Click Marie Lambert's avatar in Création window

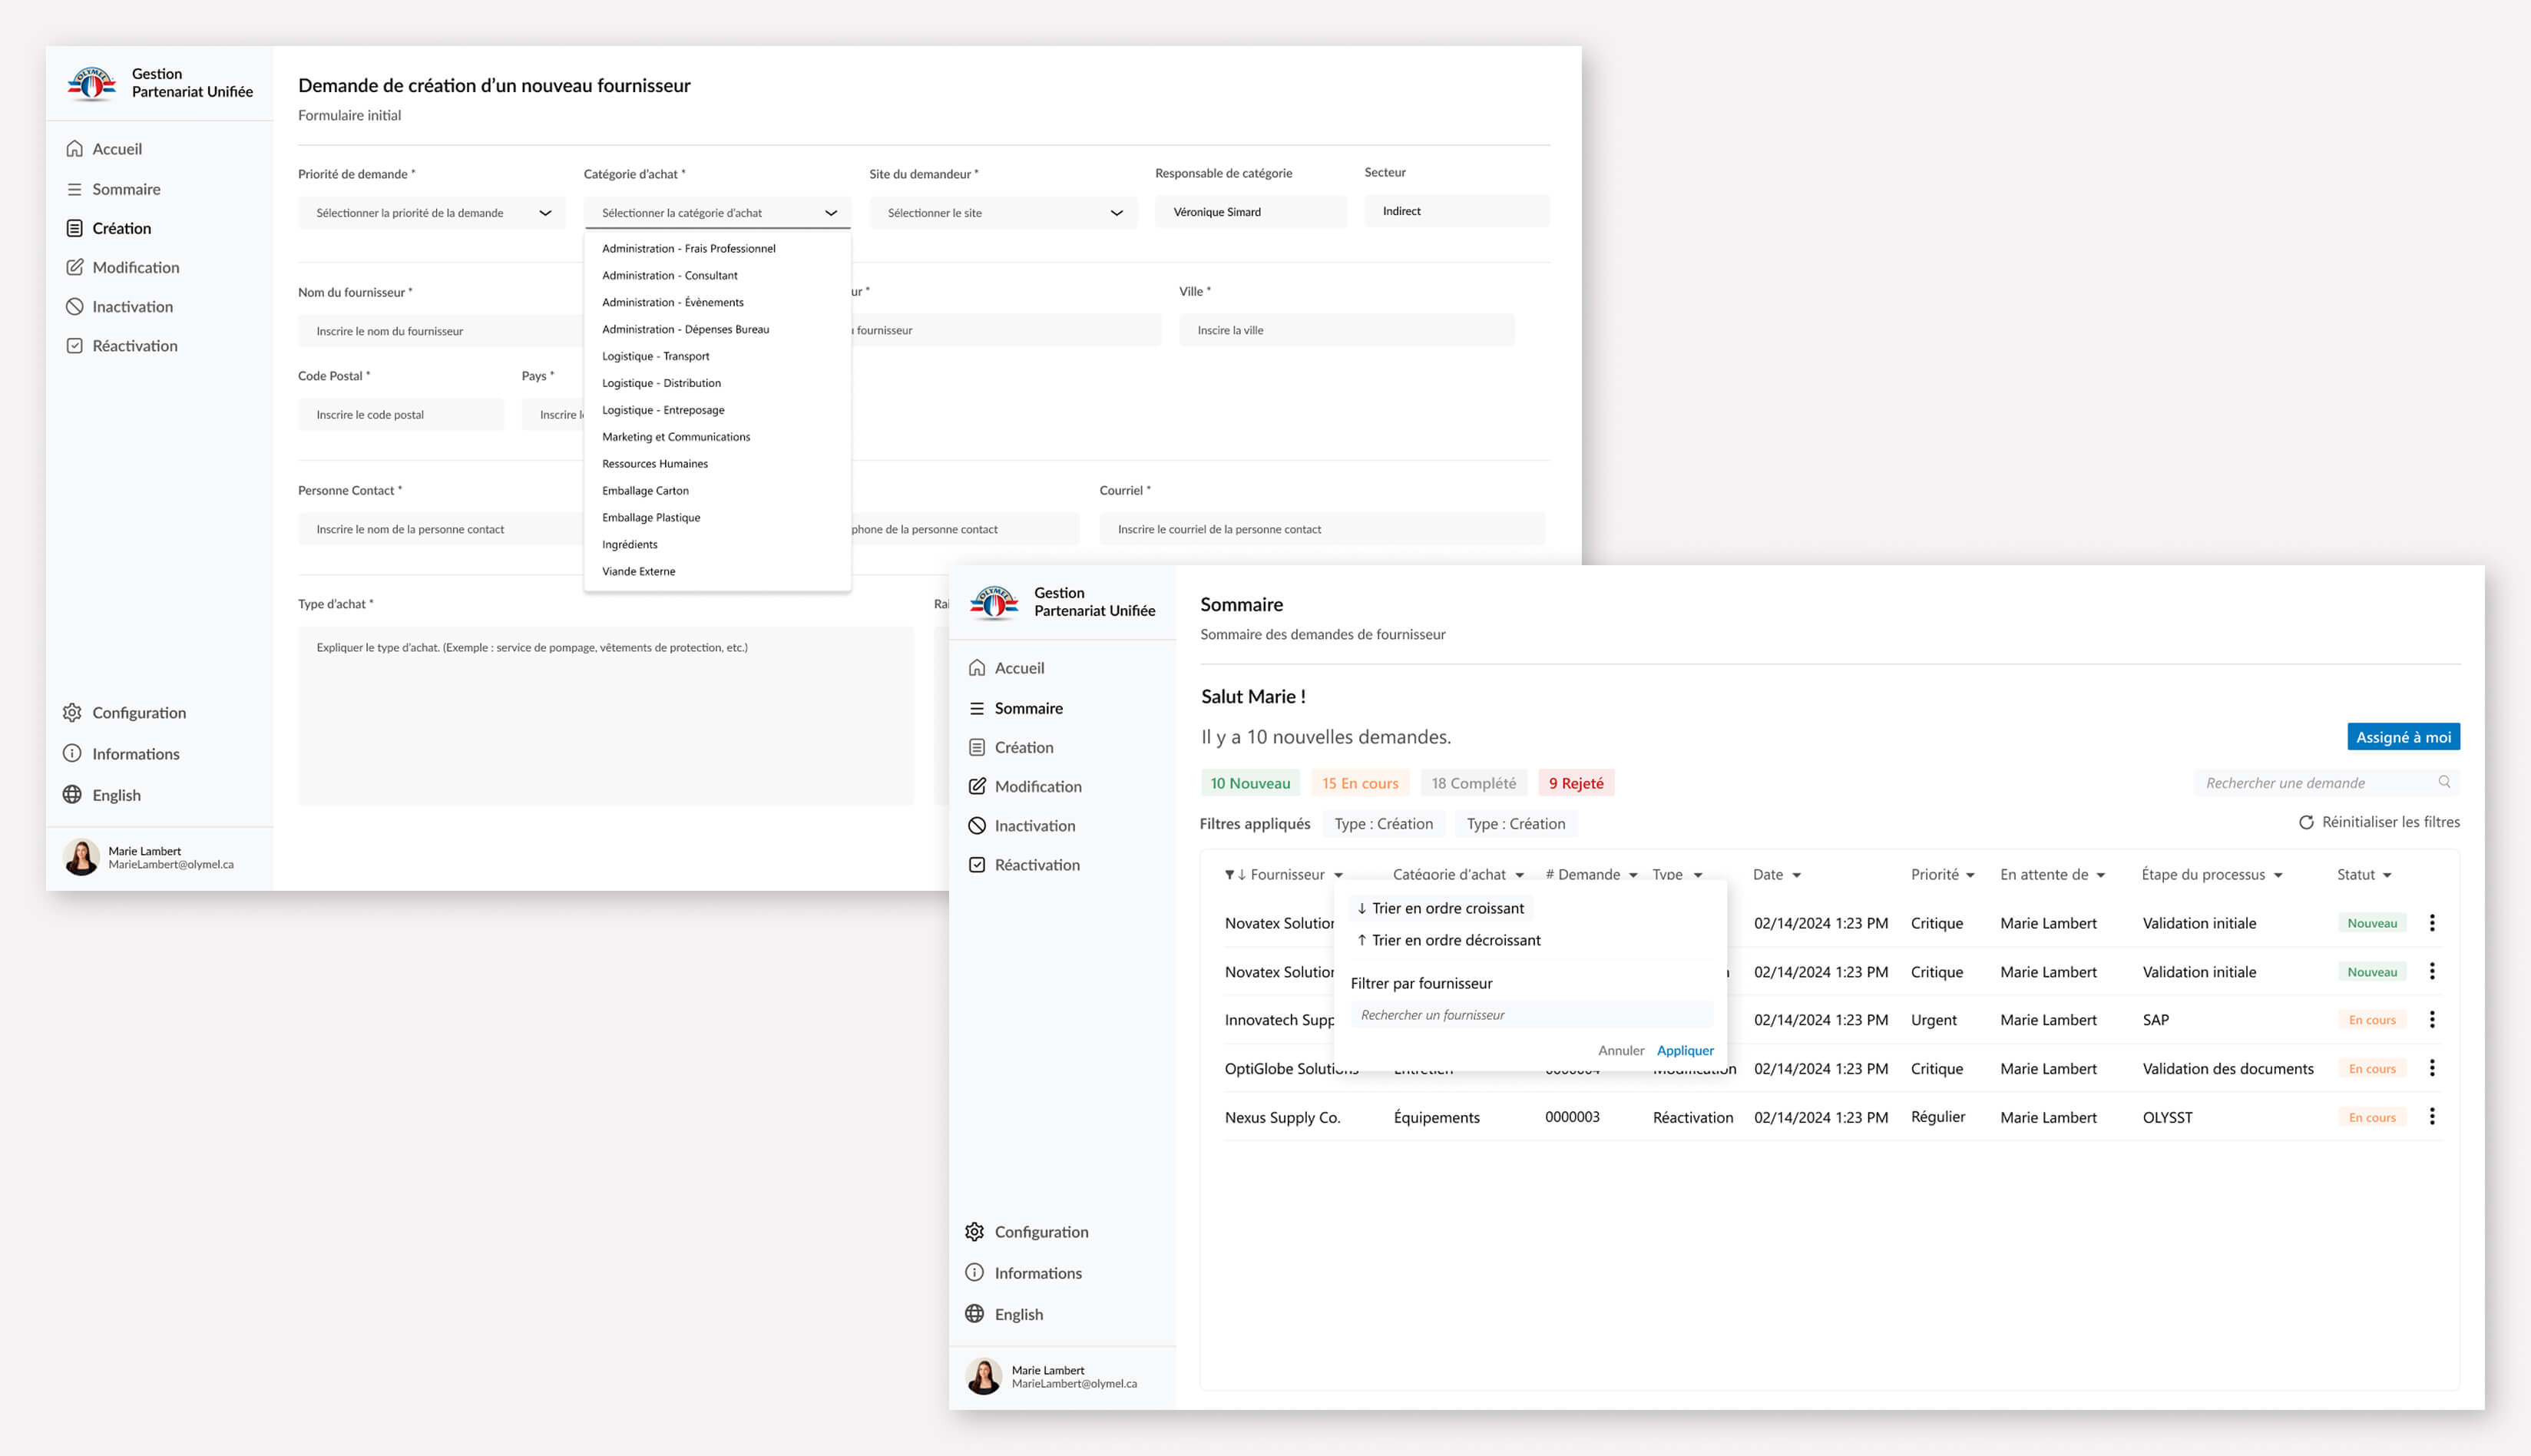pos(81,857)
